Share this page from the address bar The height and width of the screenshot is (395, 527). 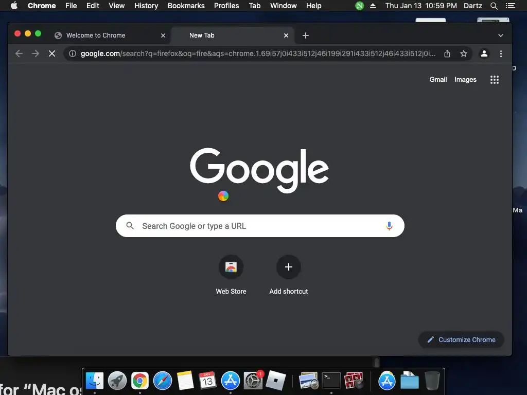click(x=447, y=53)
